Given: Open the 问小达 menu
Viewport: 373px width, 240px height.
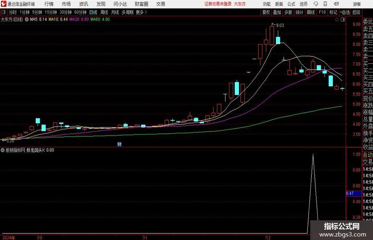Looking at the screenshot, I should point(120,4).
